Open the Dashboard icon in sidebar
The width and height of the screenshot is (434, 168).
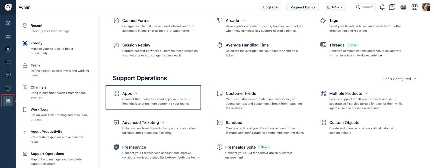click(x=8, y=23)
